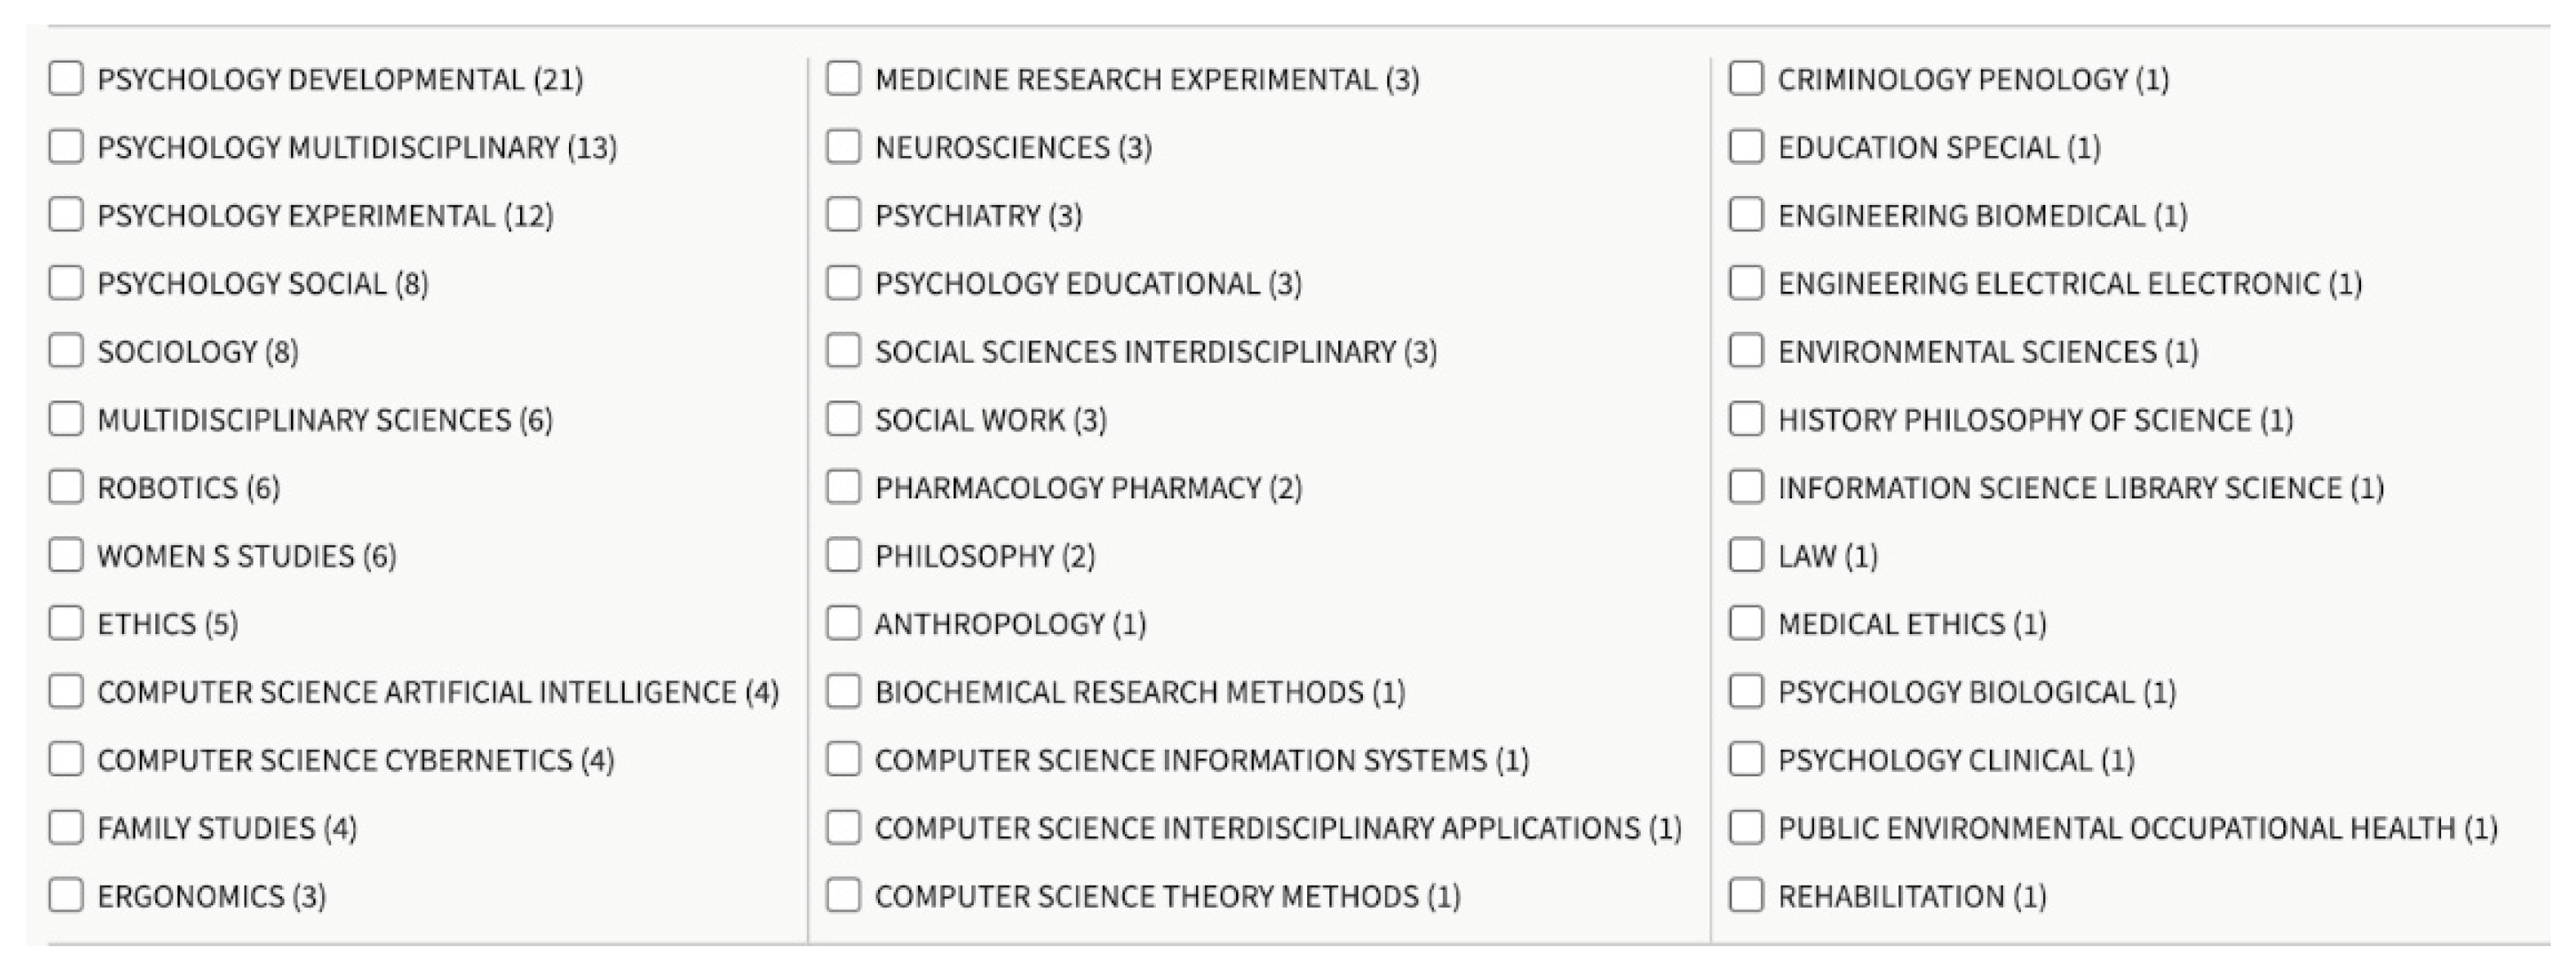Enable the Sociology (8) filter checkbox
This screenshot has width=2576, height=969.
[66, 351]
